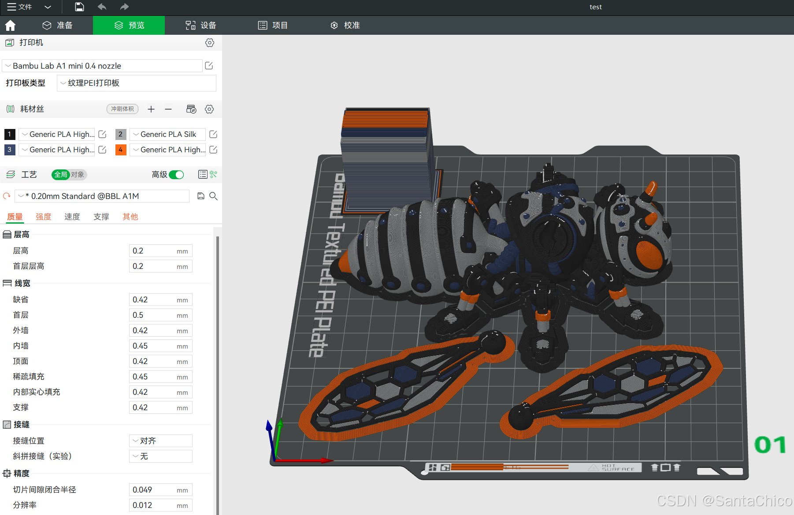Click filament 3 navy color swatch

(x=10, y=150)
